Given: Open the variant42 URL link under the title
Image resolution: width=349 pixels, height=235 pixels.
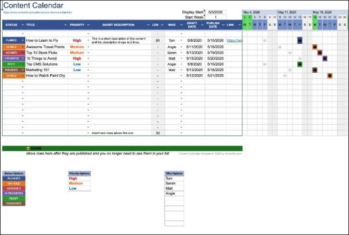Looking at the screenshot, I should 38,13.
